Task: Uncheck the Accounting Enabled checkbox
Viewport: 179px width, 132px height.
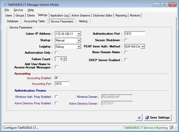Action: (56, 78)
